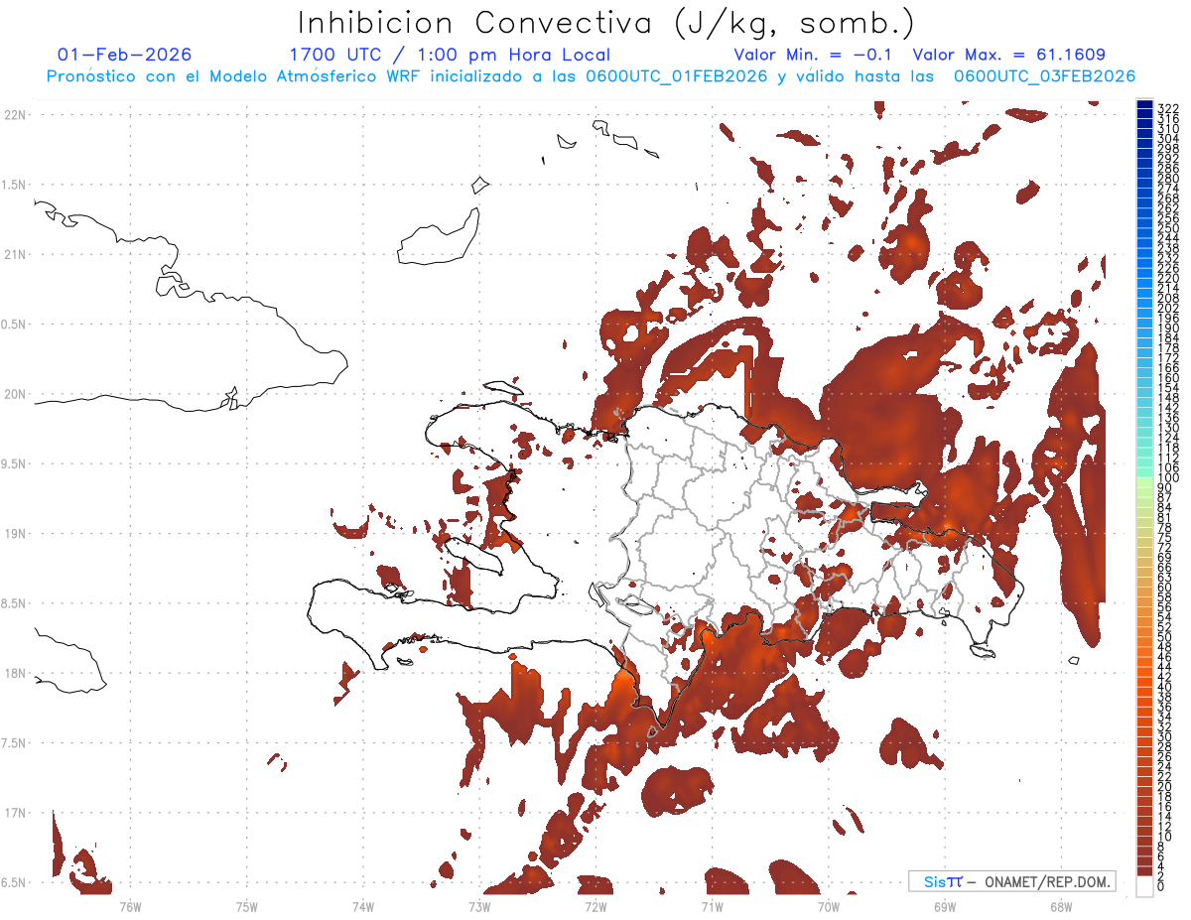Click the 72W longitude label
Image resolution: width=1191 pixels, height=920 pixels.
click(x=595, y=905)
